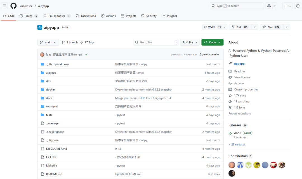Open the 'Update README.md' commit message
Screen dimensions: 302x179
(x=128, y=174)
